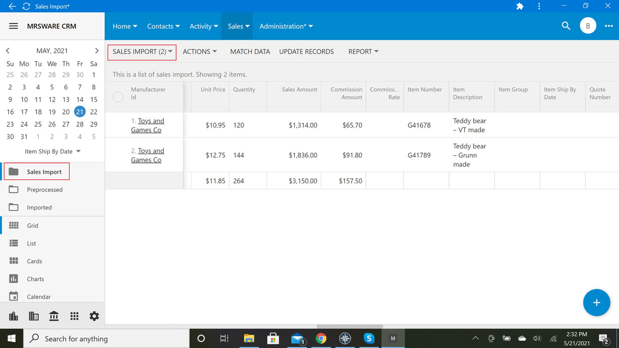
Task: Open the ACTIONS dropdown
Action: [x=199, y=52]
